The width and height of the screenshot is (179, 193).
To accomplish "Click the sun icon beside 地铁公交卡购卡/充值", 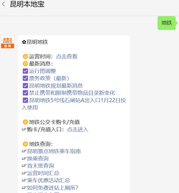I will coord(25,122).
